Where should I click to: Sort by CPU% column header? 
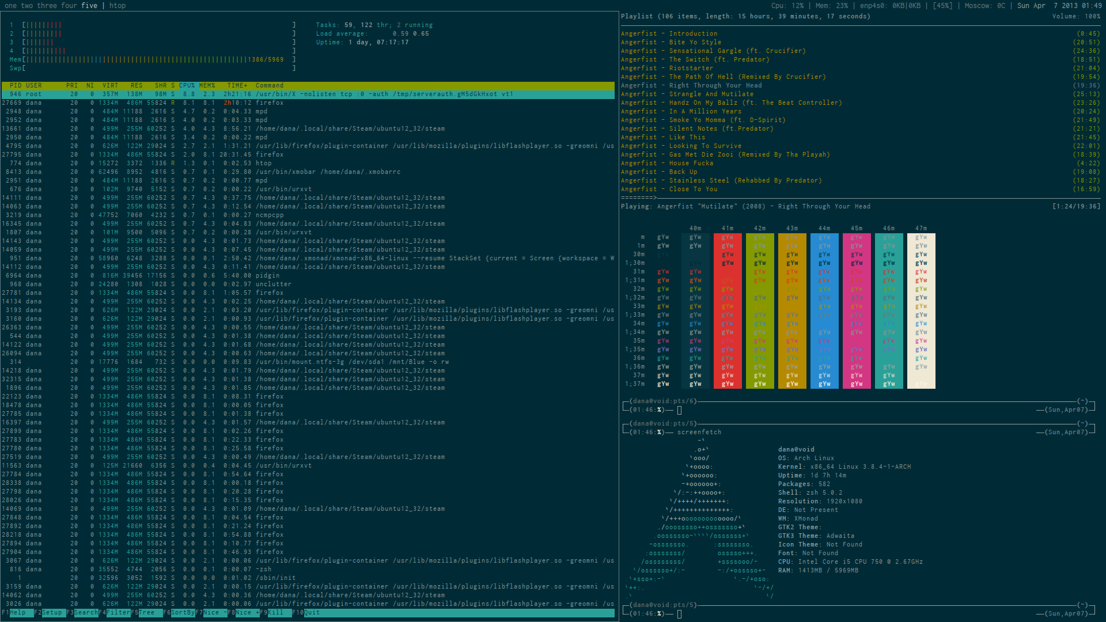187,85
